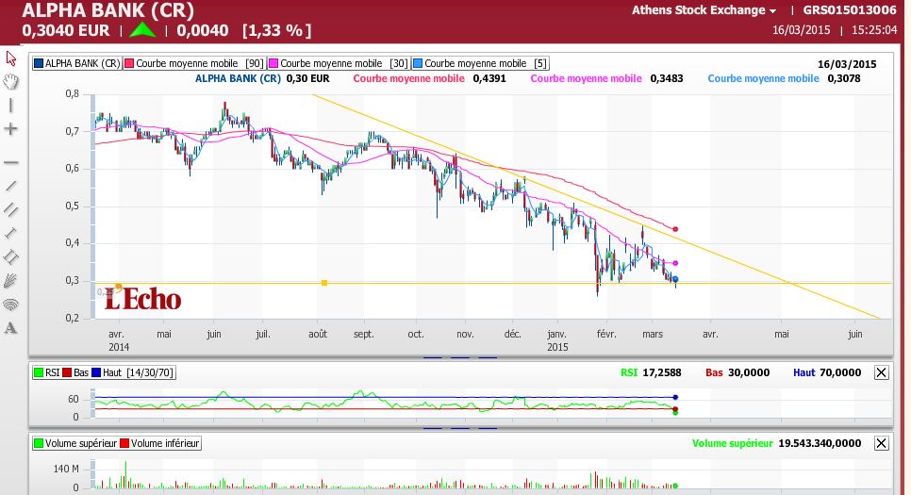Click the moving average value 0,3483
Screen dimensions: 911x495
click(x=667, y=78)
